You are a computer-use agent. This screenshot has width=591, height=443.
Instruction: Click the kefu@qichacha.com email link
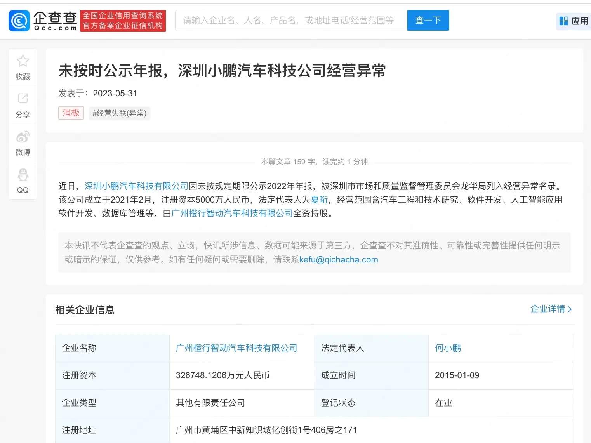339,259
